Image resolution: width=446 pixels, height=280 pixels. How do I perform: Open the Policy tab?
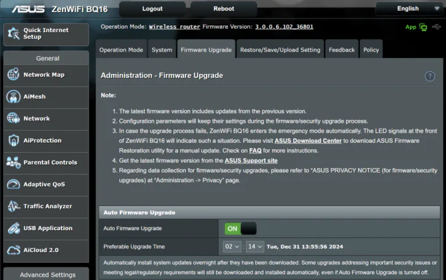(371, 49)
